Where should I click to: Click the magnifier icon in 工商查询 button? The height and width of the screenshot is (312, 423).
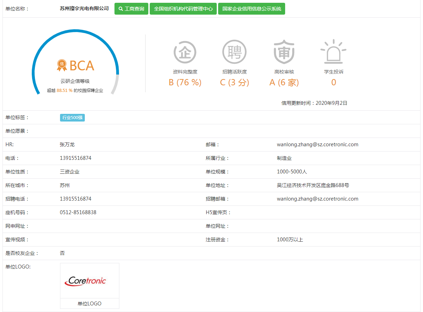(x=121, y=9)
